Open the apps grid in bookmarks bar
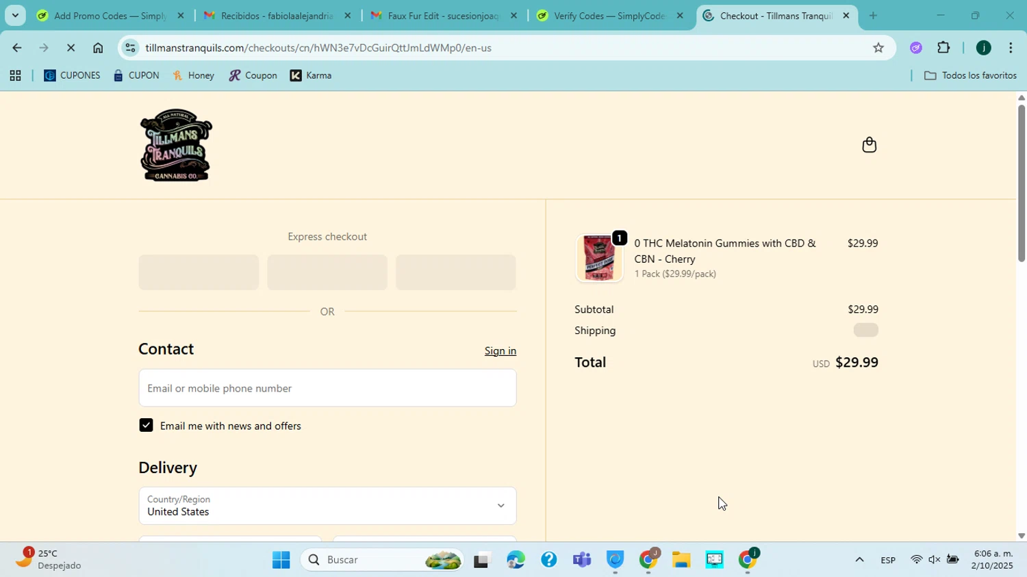This screenshot has height=577, width=1027. pos(15,76)
